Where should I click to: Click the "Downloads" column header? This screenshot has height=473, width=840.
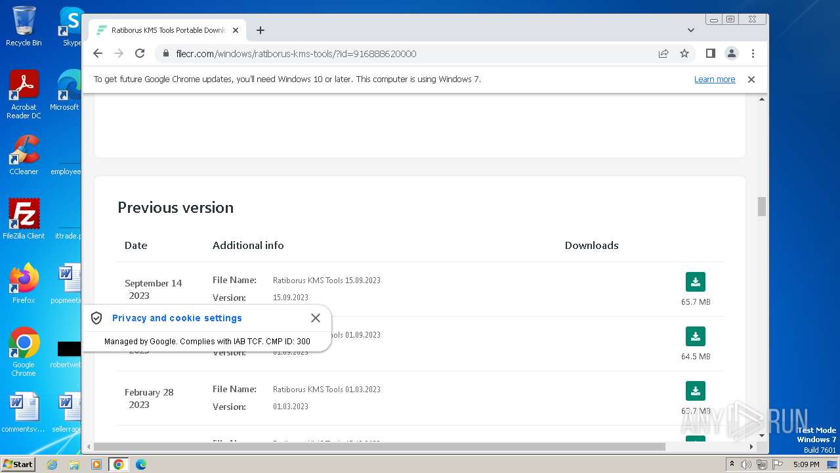click(x=592, y=245)
